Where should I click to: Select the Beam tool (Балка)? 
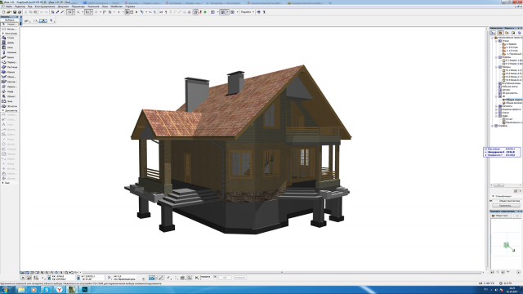(9, 57)
